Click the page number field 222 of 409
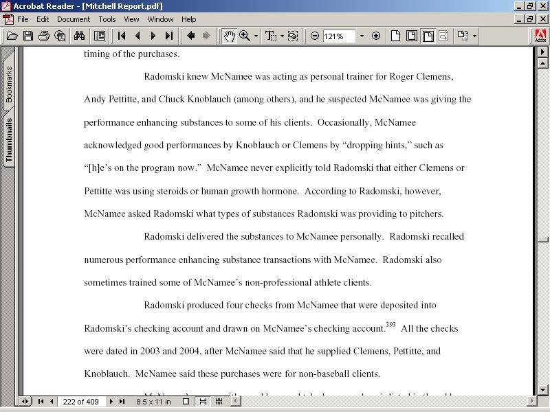The height and width of the screenshot is (412, 550). (x=82, y=402)
